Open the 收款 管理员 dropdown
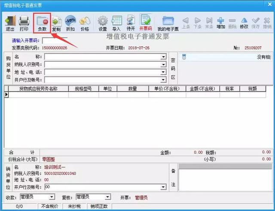The width and height of the screenshot is (275, 211). 52,197
